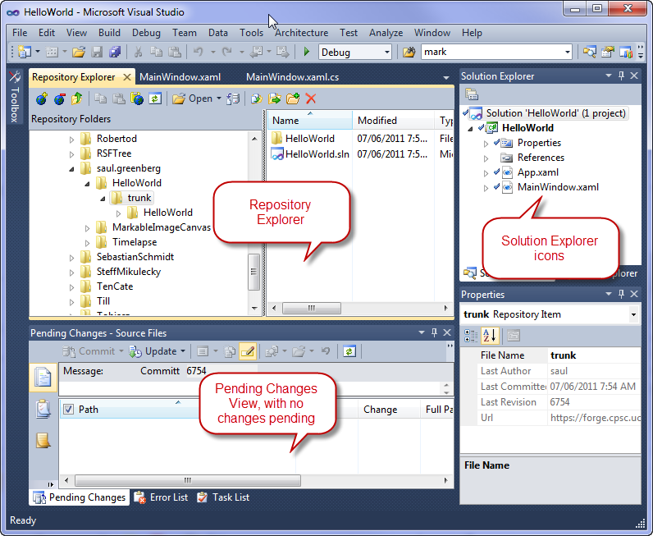Refresh the Repository Explorer view
653x536 pixels.
point(155,98)
